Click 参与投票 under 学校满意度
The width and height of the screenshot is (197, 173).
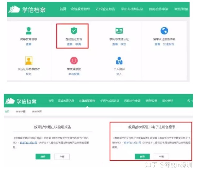74,74
